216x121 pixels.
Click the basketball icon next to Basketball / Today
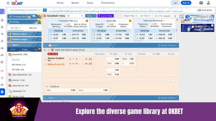click(45, 16)
